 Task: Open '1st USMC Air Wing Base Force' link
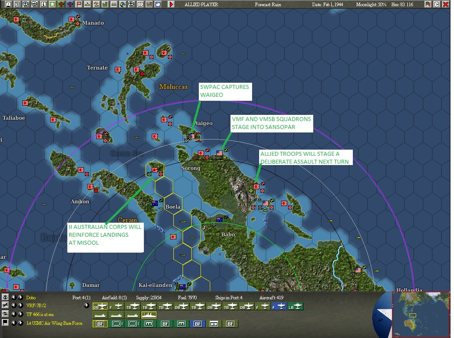tap(55, 323)
